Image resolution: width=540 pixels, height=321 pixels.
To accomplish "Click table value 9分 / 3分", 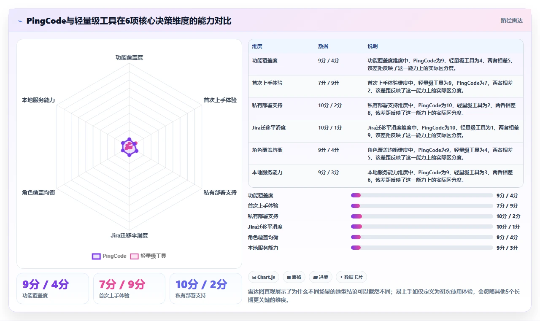I will click(x=329, y=173).
